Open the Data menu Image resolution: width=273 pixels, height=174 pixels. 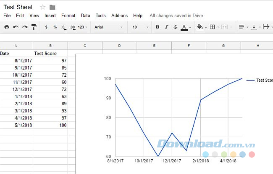(x=85, y=16)
